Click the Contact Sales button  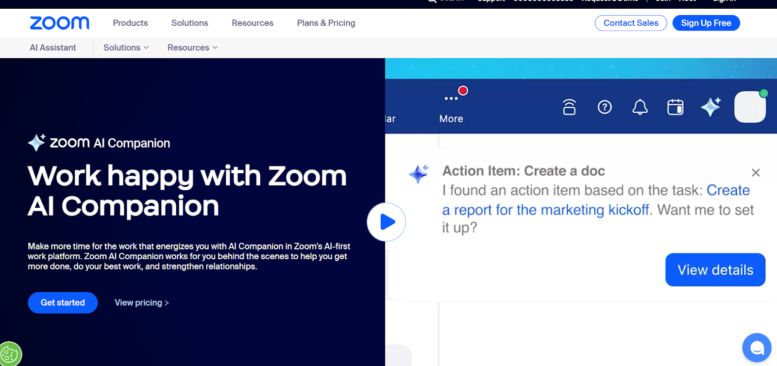point(631,23)
